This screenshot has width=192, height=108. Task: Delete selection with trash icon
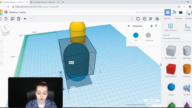19,19
